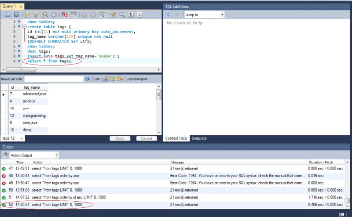Switch to the Snippets tab
Screen dimensions: 352x217
[x=199, y=138]
